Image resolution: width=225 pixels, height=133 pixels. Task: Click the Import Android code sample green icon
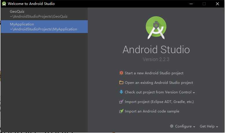[121, 111]
